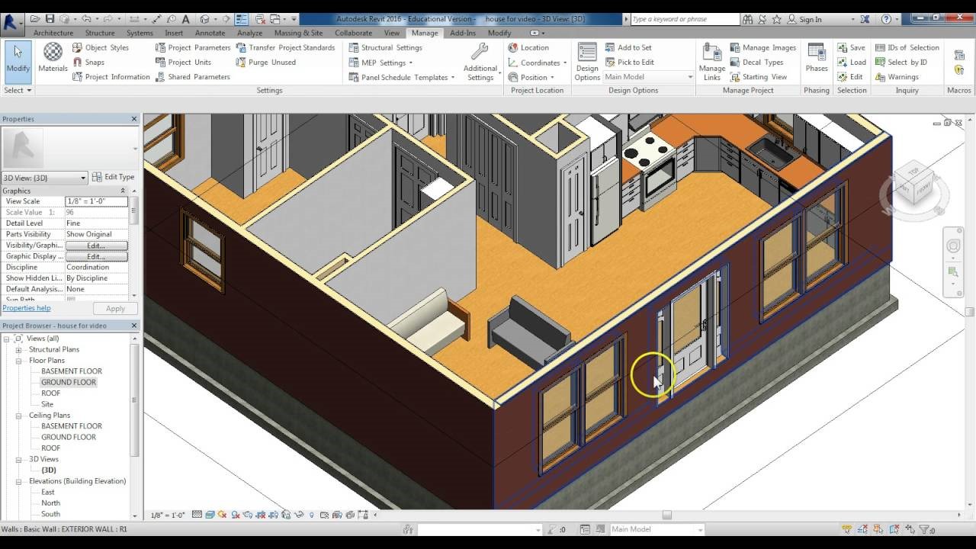Click the Visual Style icon in view control bar
The image size is (976, 549).
pyautogui.click(x=209, y=514)
